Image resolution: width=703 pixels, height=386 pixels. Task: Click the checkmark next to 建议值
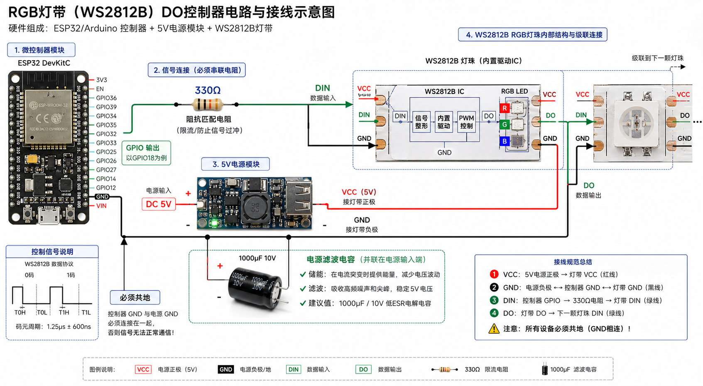[x=303, y=303]
